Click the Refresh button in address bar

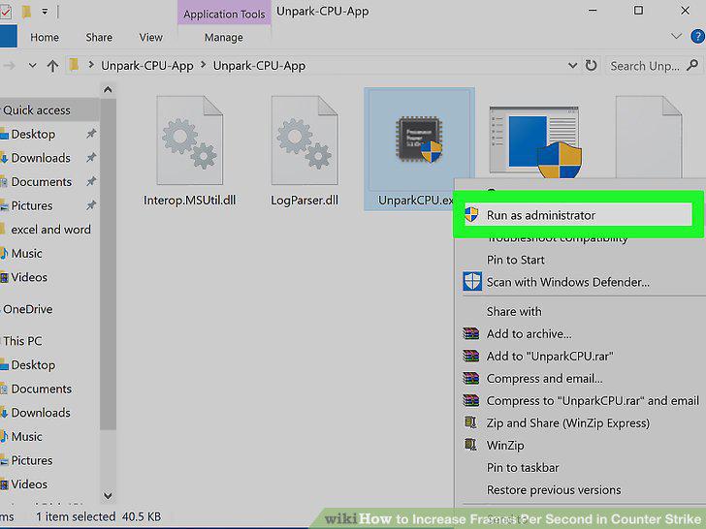click(x=591, y=66)
